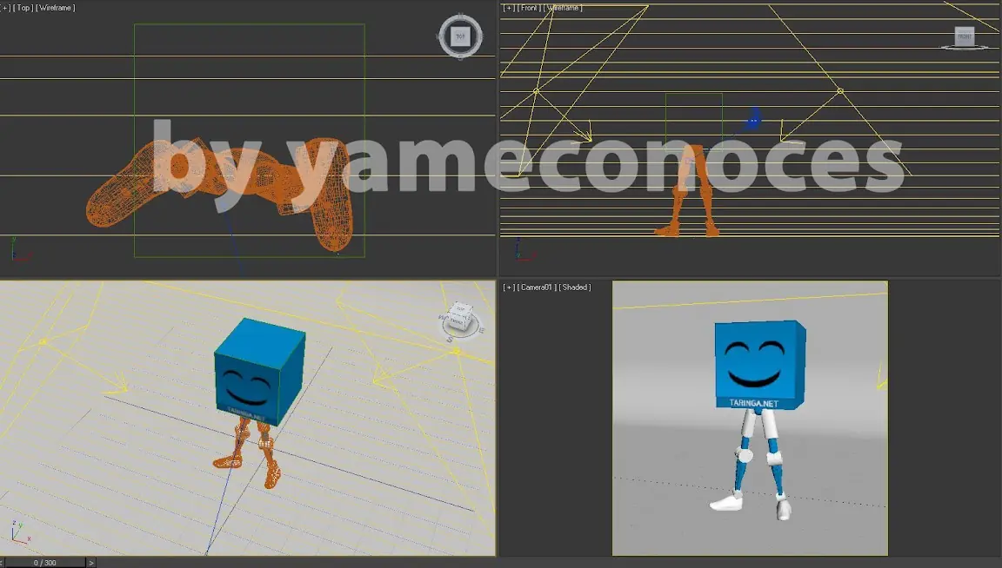Open the Camera01 viewport [+] general menu

click(x=509, y=287)
